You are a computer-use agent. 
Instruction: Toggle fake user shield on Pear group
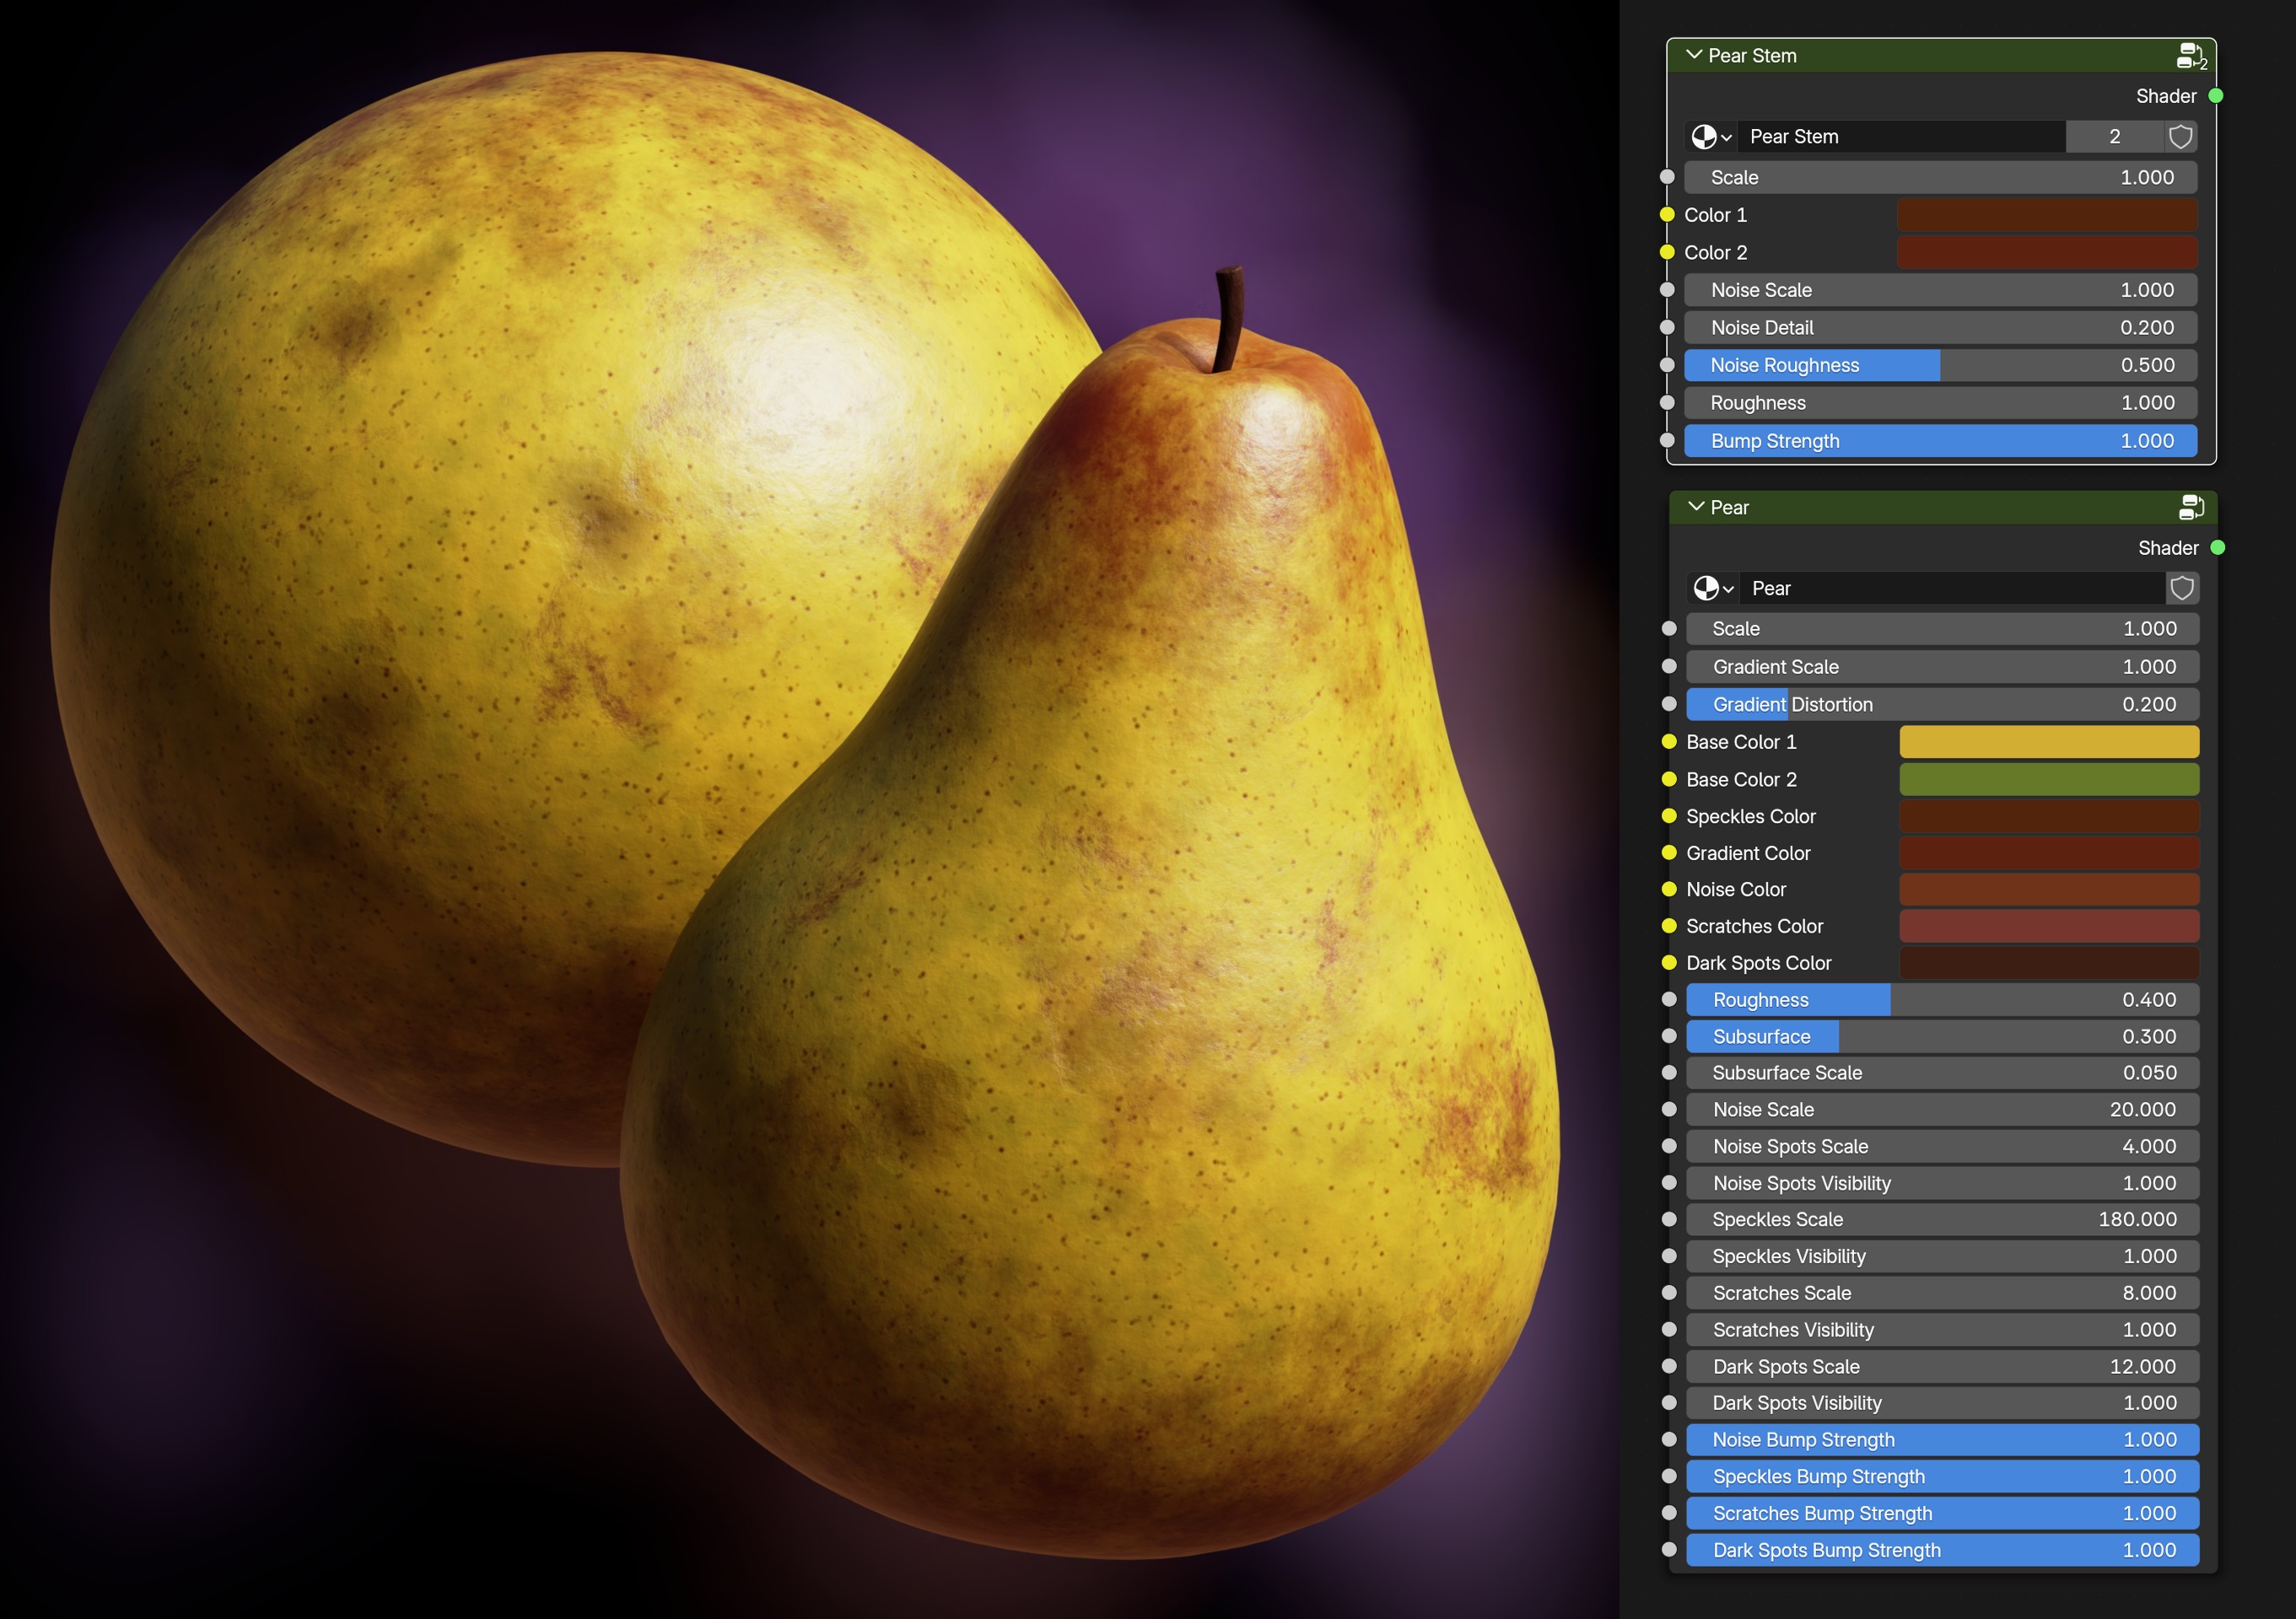[x=2182, y=589]
